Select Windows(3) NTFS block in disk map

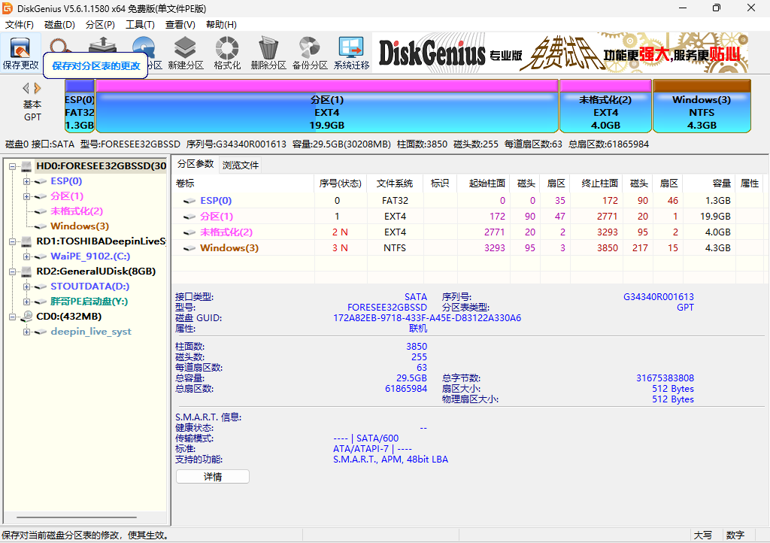point(702,106)
